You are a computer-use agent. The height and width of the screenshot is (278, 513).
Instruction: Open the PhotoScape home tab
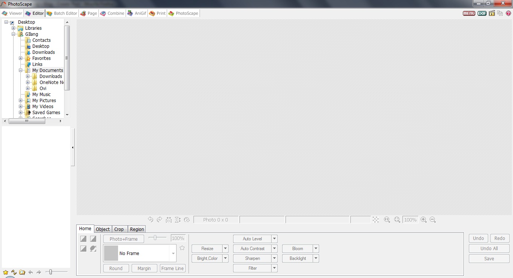[x=183, y=13]
